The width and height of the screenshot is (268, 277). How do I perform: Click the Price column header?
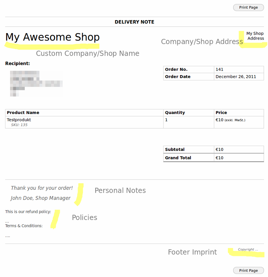tap(221, 113)
